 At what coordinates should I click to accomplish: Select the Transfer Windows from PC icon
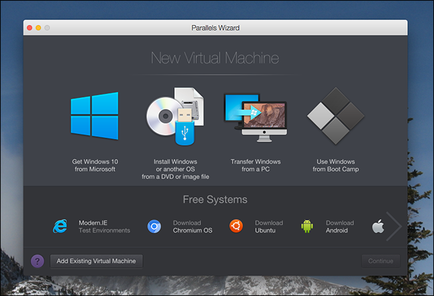click(255, 118)
